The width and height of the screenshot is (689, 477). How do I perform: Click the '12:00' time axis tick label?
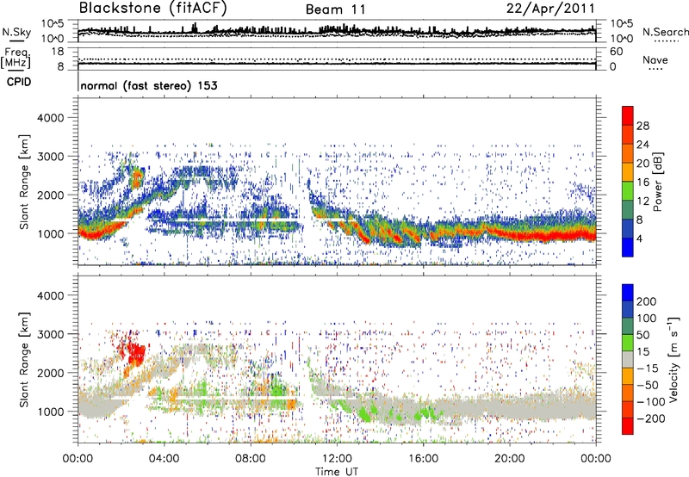337,459
